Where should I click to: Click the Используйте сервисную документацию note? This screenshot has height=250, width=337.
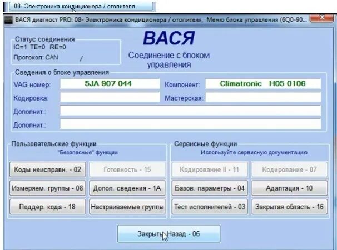pos(254,152)
